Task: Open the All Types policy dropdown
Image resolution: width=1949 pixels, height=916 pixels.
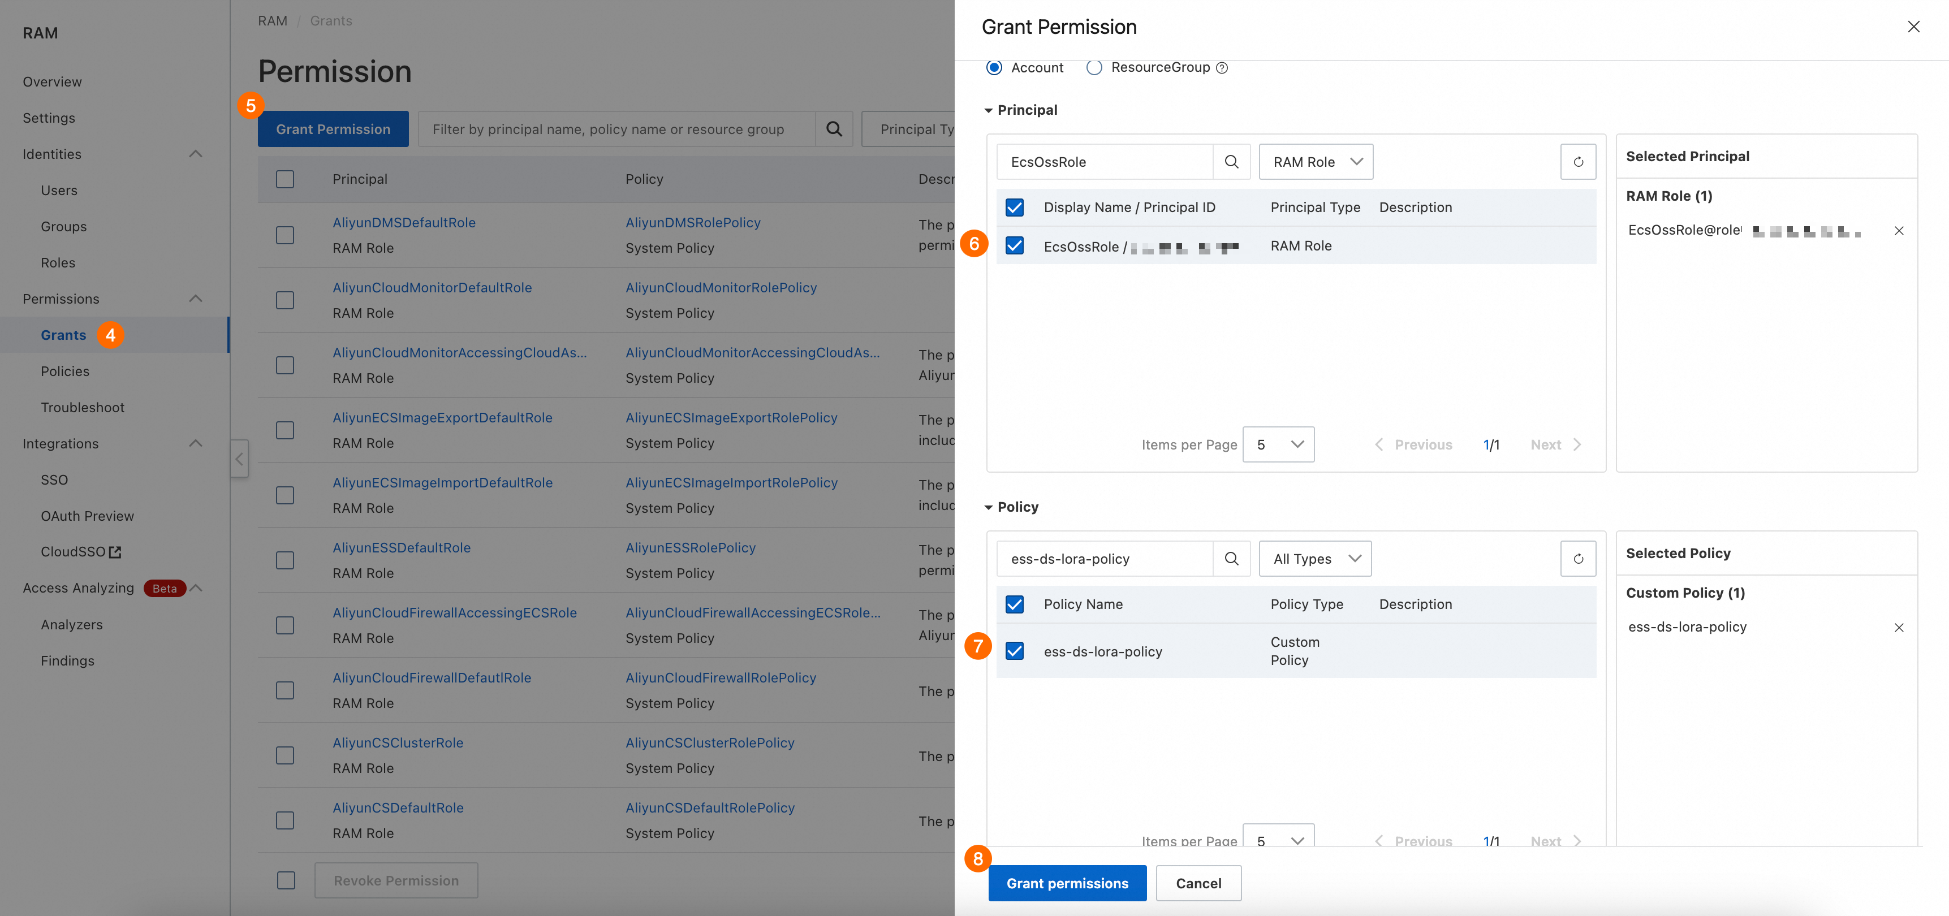Action: 1315,558
